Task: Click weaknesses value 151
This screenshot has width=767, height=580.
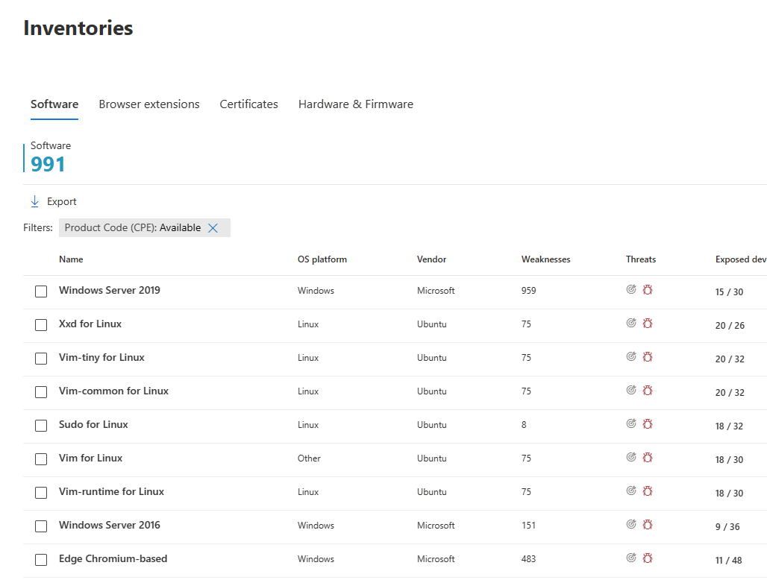Action: point(528,526)
